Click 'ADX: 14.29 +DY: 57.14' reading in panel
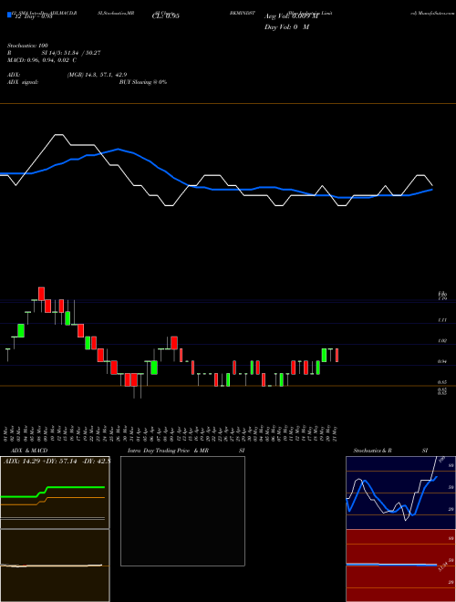The height and width of the screenshot is (602, 456). (x=39, y=461)
